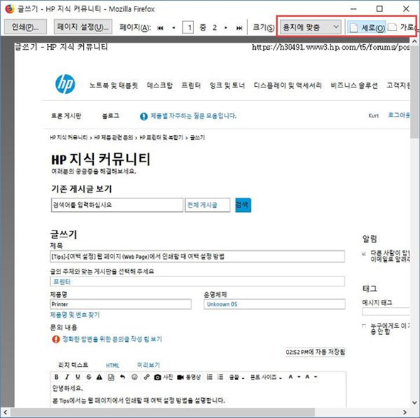
Task: Click the vertical scrollbar down arrow
Action: coord(414,402)
